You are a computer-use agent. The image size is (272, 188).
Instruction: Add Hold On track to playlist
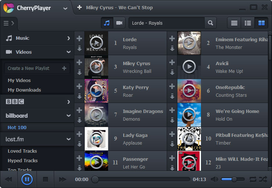tap(172, 110)
